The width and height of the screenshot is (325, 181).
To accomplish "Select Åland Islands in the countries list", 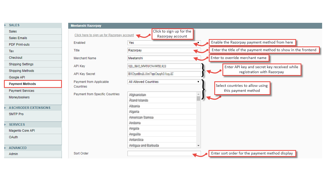I will click(162, 100).
